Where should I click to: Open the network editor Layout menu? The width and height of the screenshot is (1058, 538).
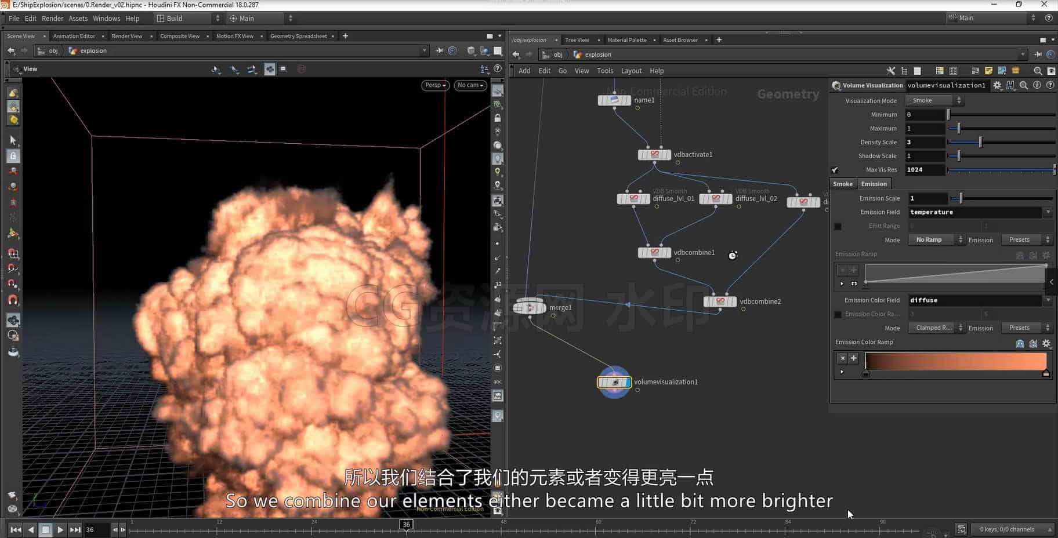(631, 71)
